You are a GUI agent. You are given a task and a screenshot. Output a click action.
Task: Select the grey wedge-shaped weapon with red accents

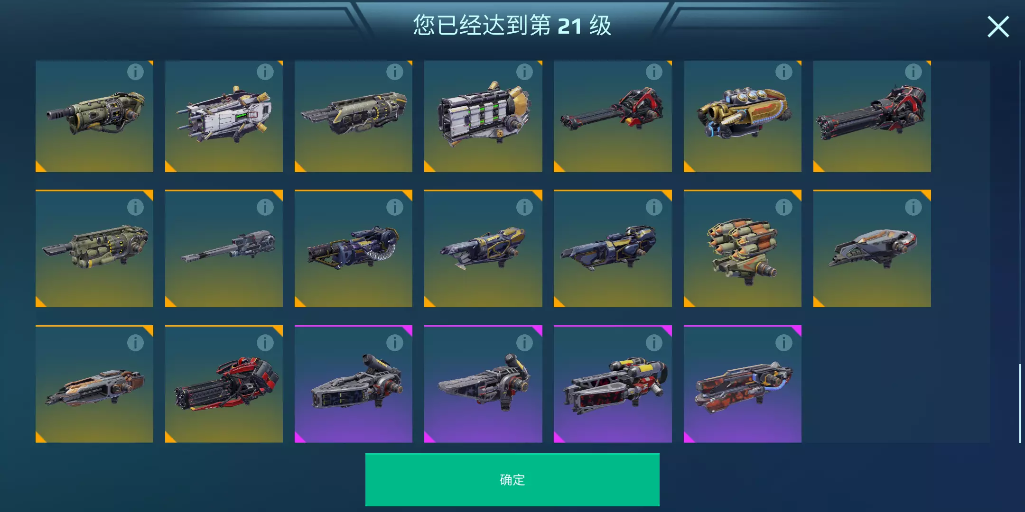872,248
